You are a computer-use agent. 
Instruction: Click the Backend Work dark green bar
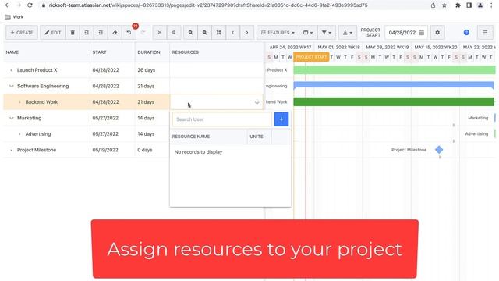tap(394, 101)
